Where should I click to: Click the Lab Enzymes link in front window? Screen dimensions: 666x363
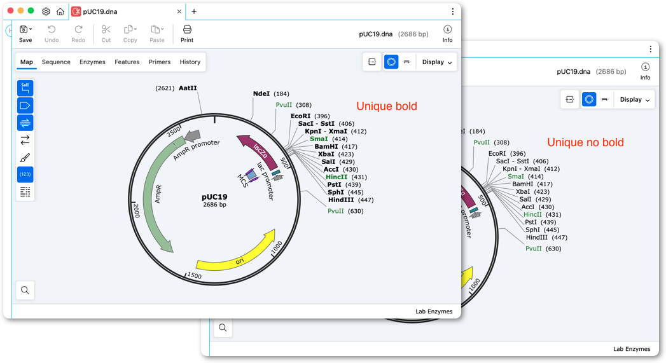pyautogui.click(x=434, y=312)
